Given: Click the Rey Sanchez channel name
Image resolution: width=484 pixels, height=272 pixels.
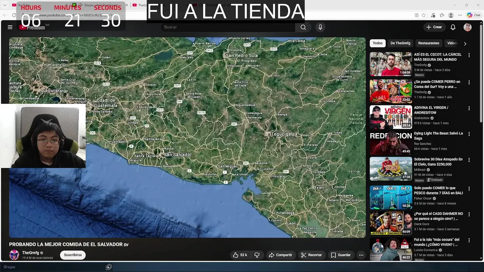Looking at the screenshot, I should [423, 144].
